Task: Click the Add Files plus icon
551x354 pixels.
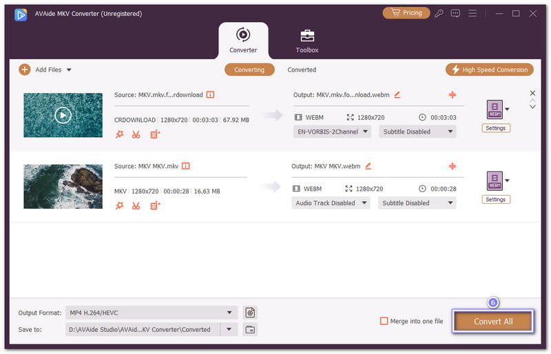Action: pyautogui.click(x=25, y=70)
